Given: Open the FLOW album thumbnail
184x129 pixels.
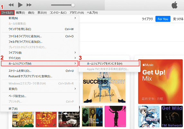Looking at the screenshot, I should coord(23,119).
